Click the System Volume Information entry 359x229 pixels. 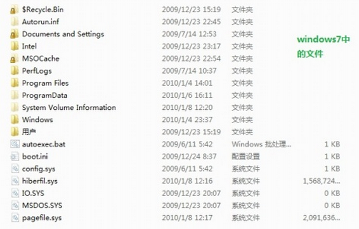pyautogui.click(x=69, y=107)
